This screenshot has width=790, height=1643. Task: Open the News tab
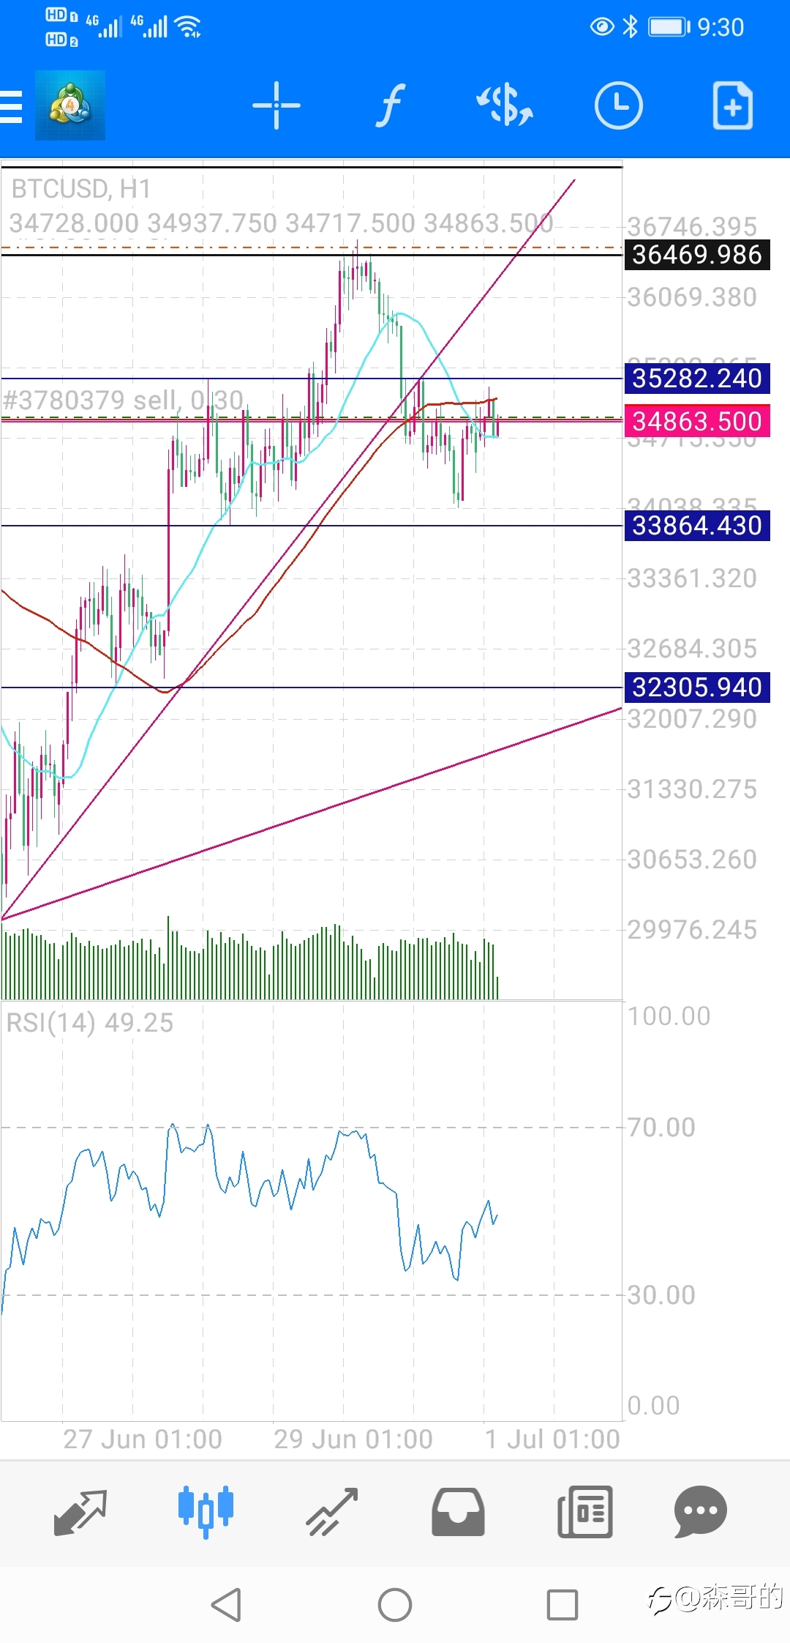coord(585,1512)
